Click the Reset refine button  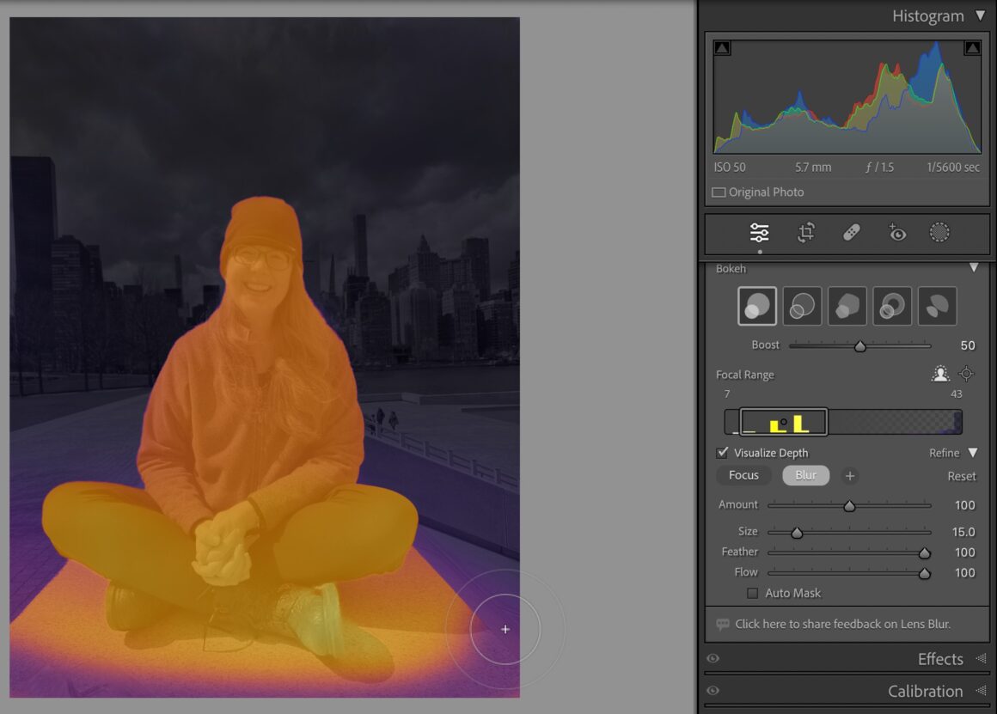(x=961, y=476)
